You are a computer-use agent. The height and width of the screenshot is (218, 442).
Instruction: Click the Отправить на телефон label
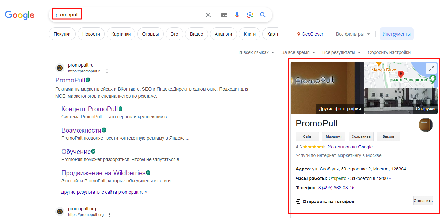point(328,202)
